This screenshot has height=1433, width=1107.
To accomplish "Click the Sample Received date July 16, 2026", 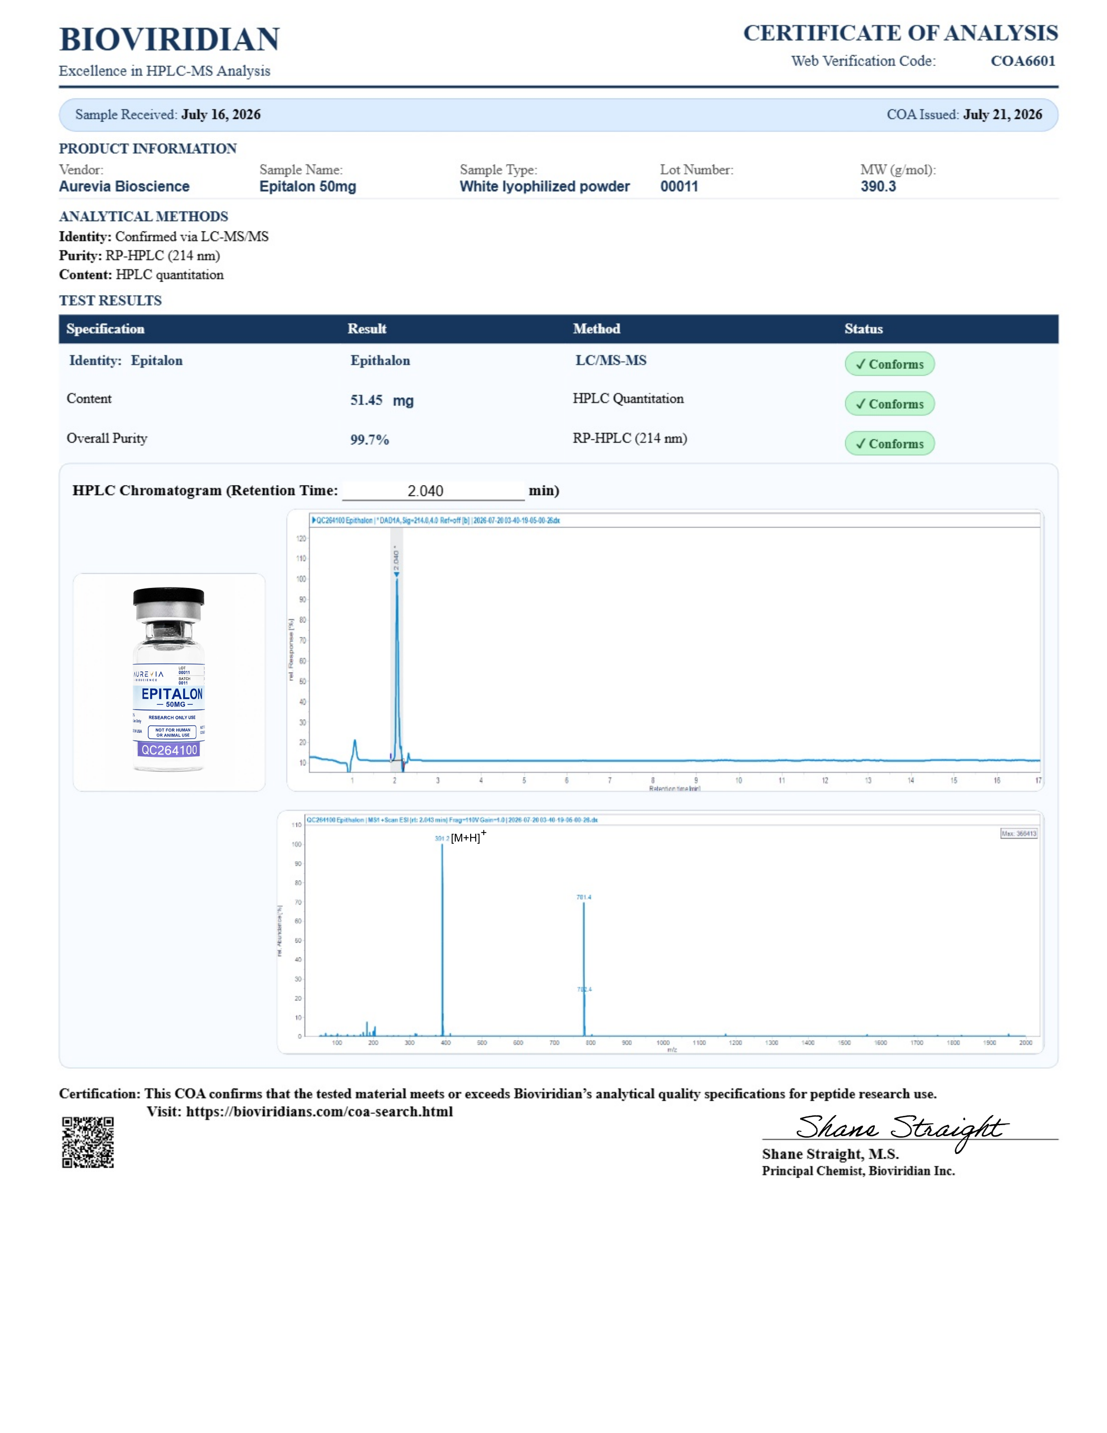I will pyautogui.click(x=221, y=115).
